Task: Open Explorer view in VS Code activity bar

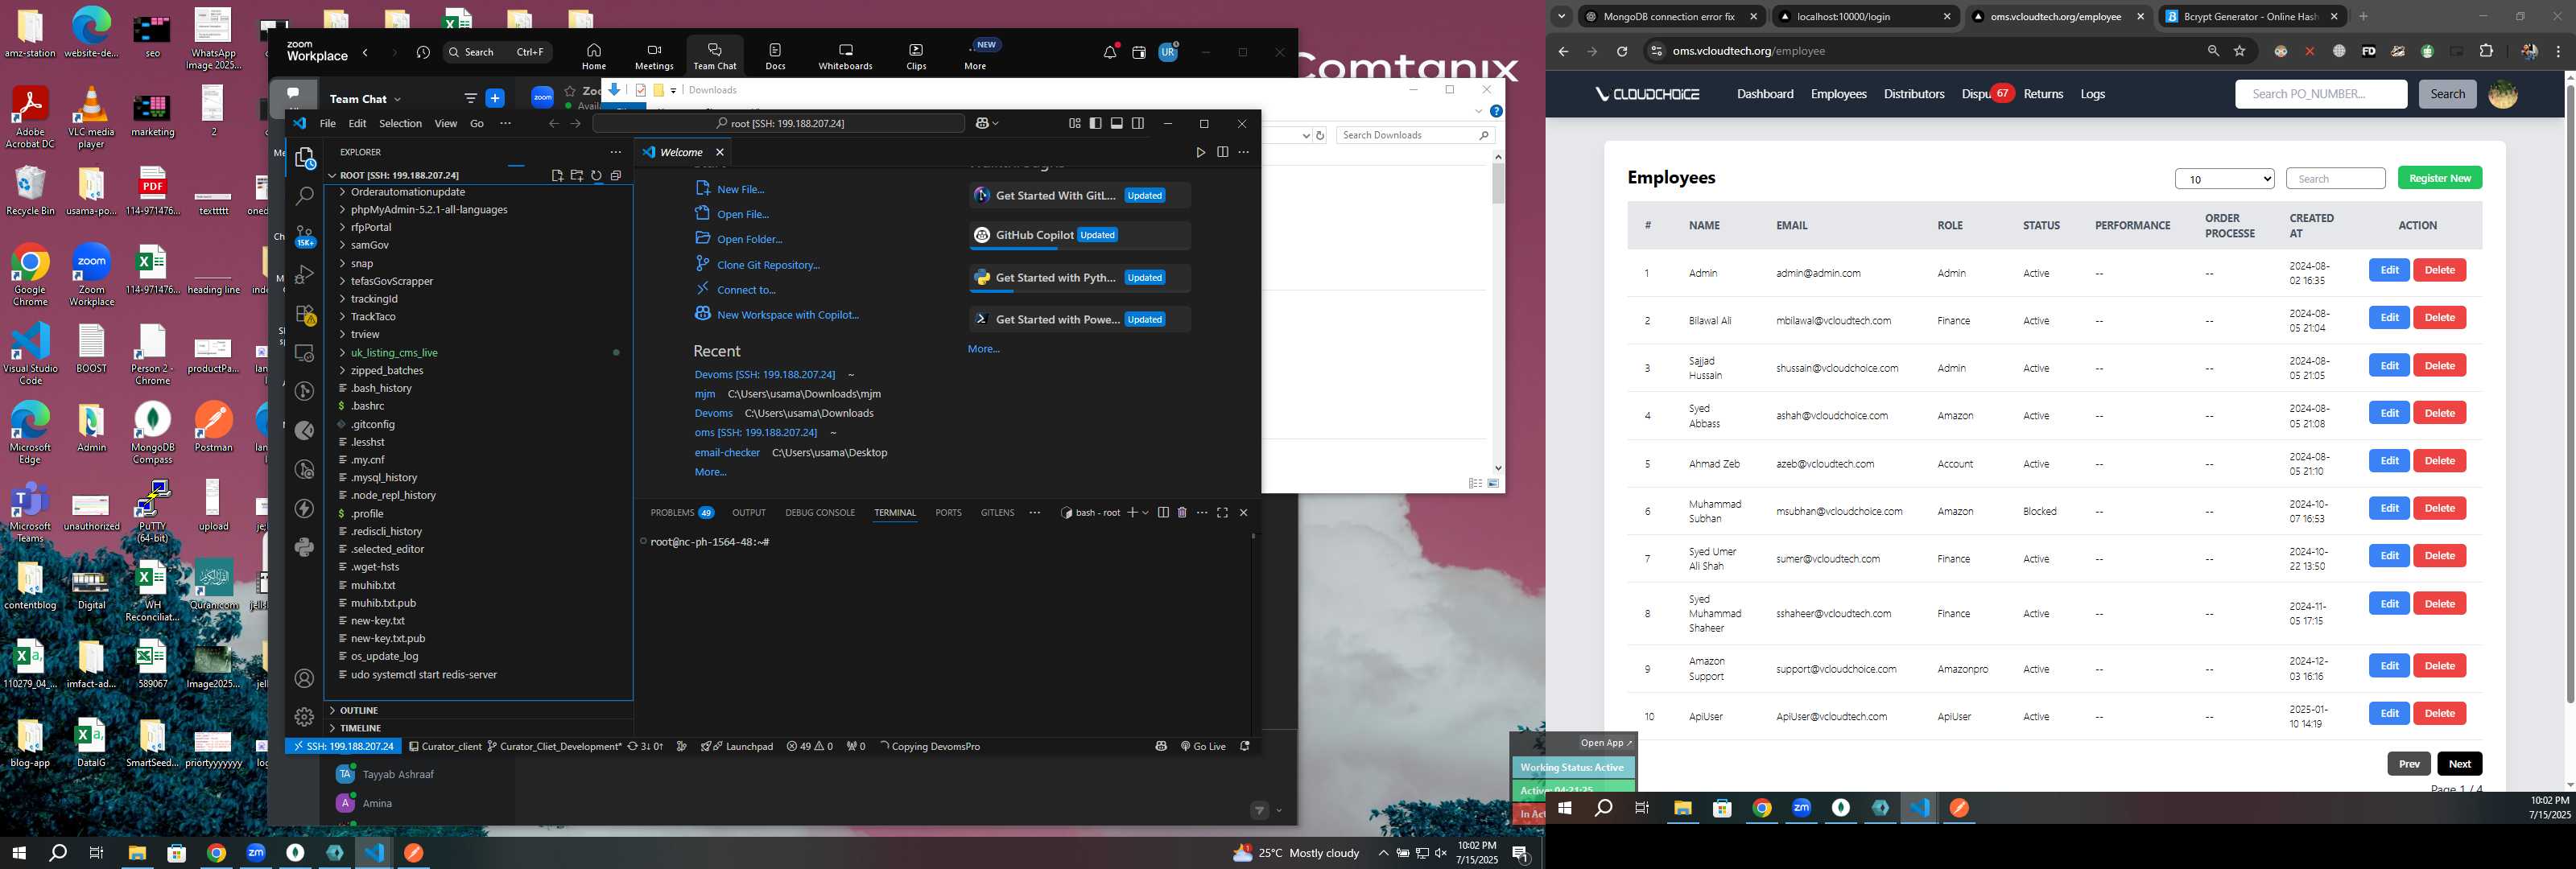Action: [x=305, y=158]
